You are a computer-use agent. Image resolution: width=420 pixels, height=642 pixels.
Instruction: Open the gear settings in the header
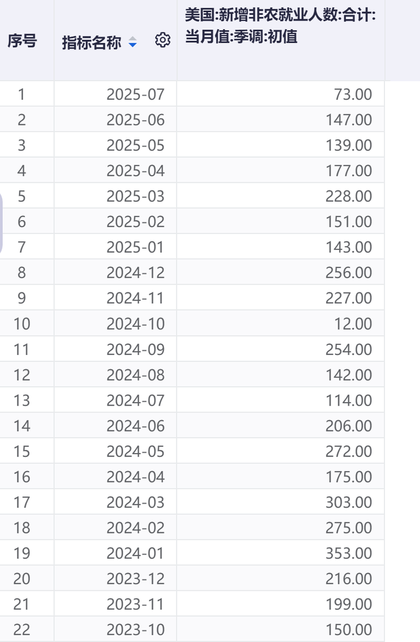[x=163, y=41]
